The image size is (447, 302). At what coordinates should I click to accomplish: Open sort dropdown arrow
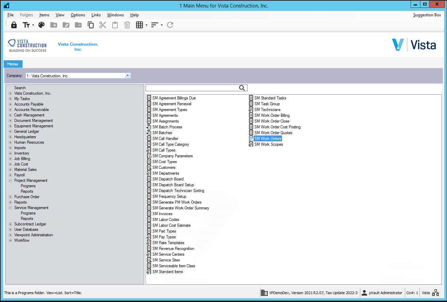click(x=162, y=25)
